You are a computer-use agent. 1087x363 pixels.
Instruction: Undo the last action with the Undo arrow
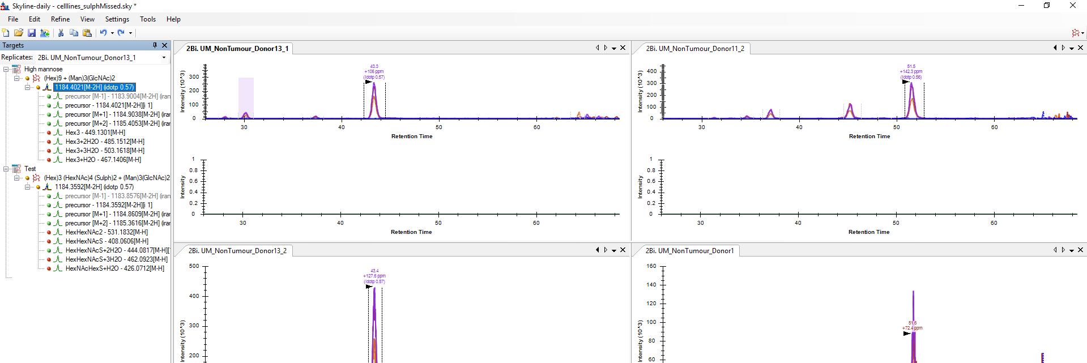[x=103, y=33]
